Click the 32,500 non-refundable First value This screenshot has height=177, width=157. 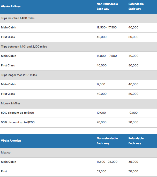[101, 171]
